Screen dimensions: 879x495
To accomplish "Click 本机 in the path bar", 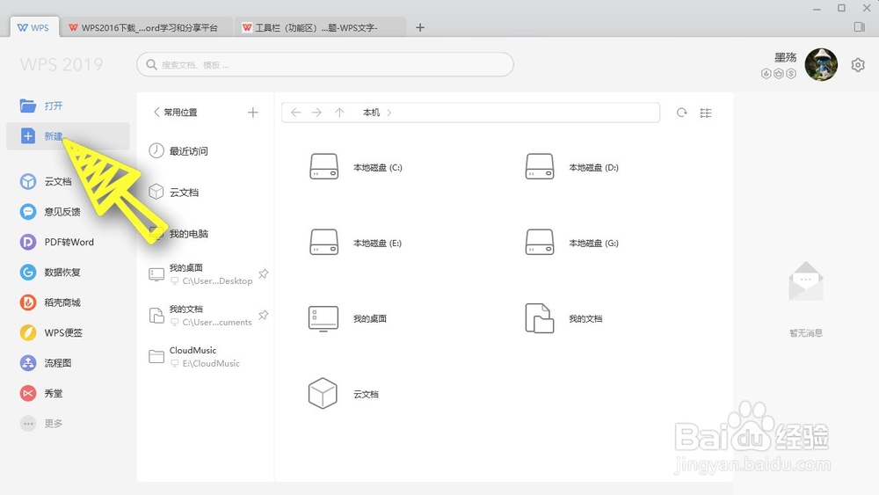I will [371, 113].
